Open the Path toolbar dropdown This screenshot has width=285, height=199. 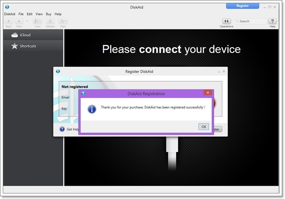(x=63, y=21)
